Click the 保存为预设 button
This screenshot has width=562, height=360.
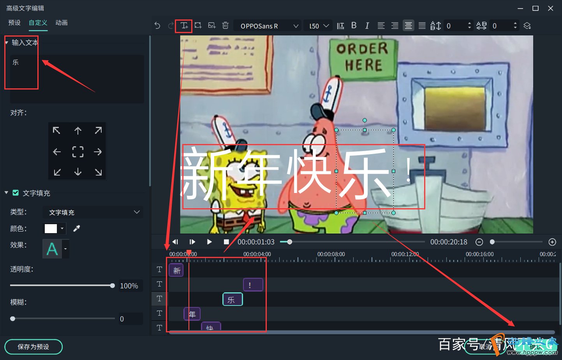(x=33, y=347)
